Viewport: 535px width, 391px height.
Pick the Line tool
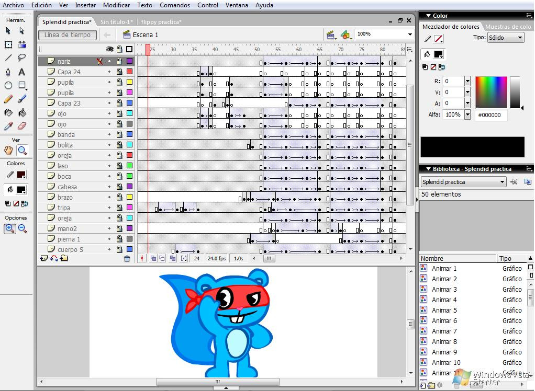[x=8, y=58]
